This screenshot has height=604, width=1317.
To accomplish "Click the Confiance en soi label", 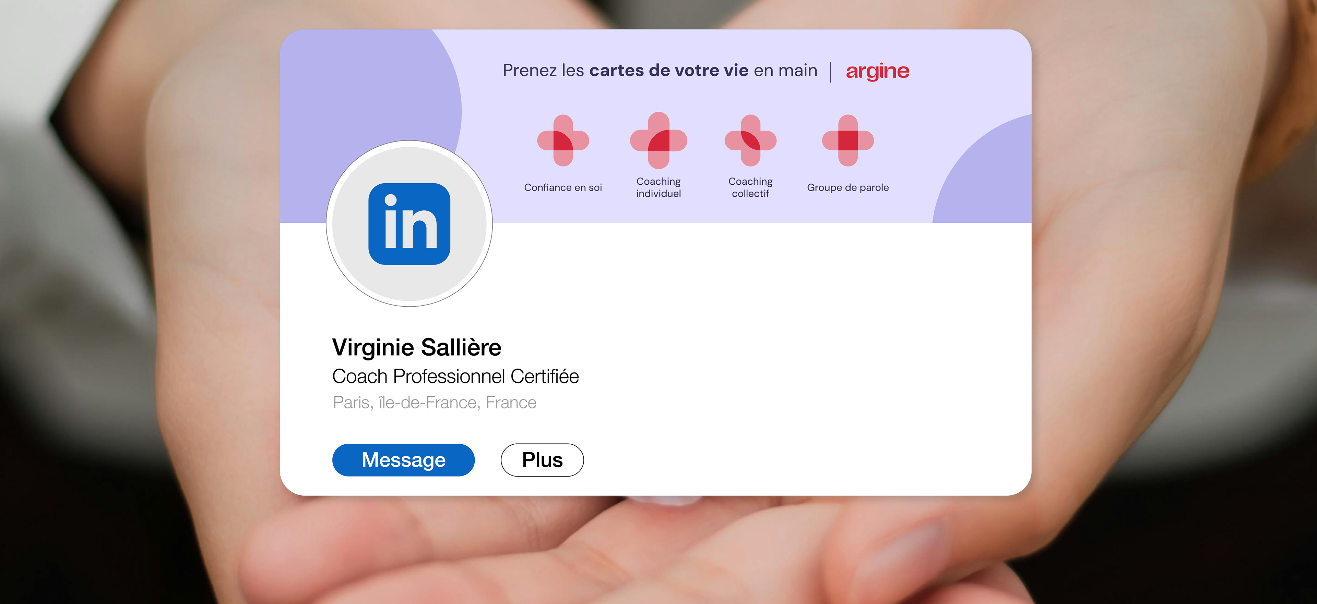I will click(563, 187).
